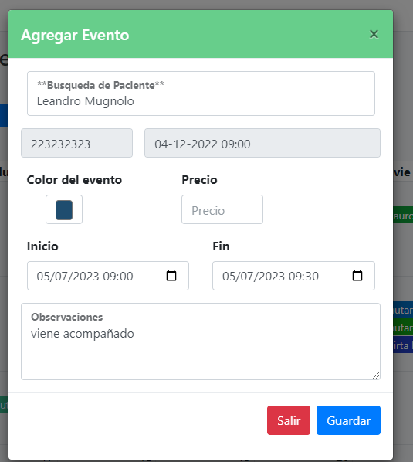Close the Agregar Evento dialog

[374, 35]
